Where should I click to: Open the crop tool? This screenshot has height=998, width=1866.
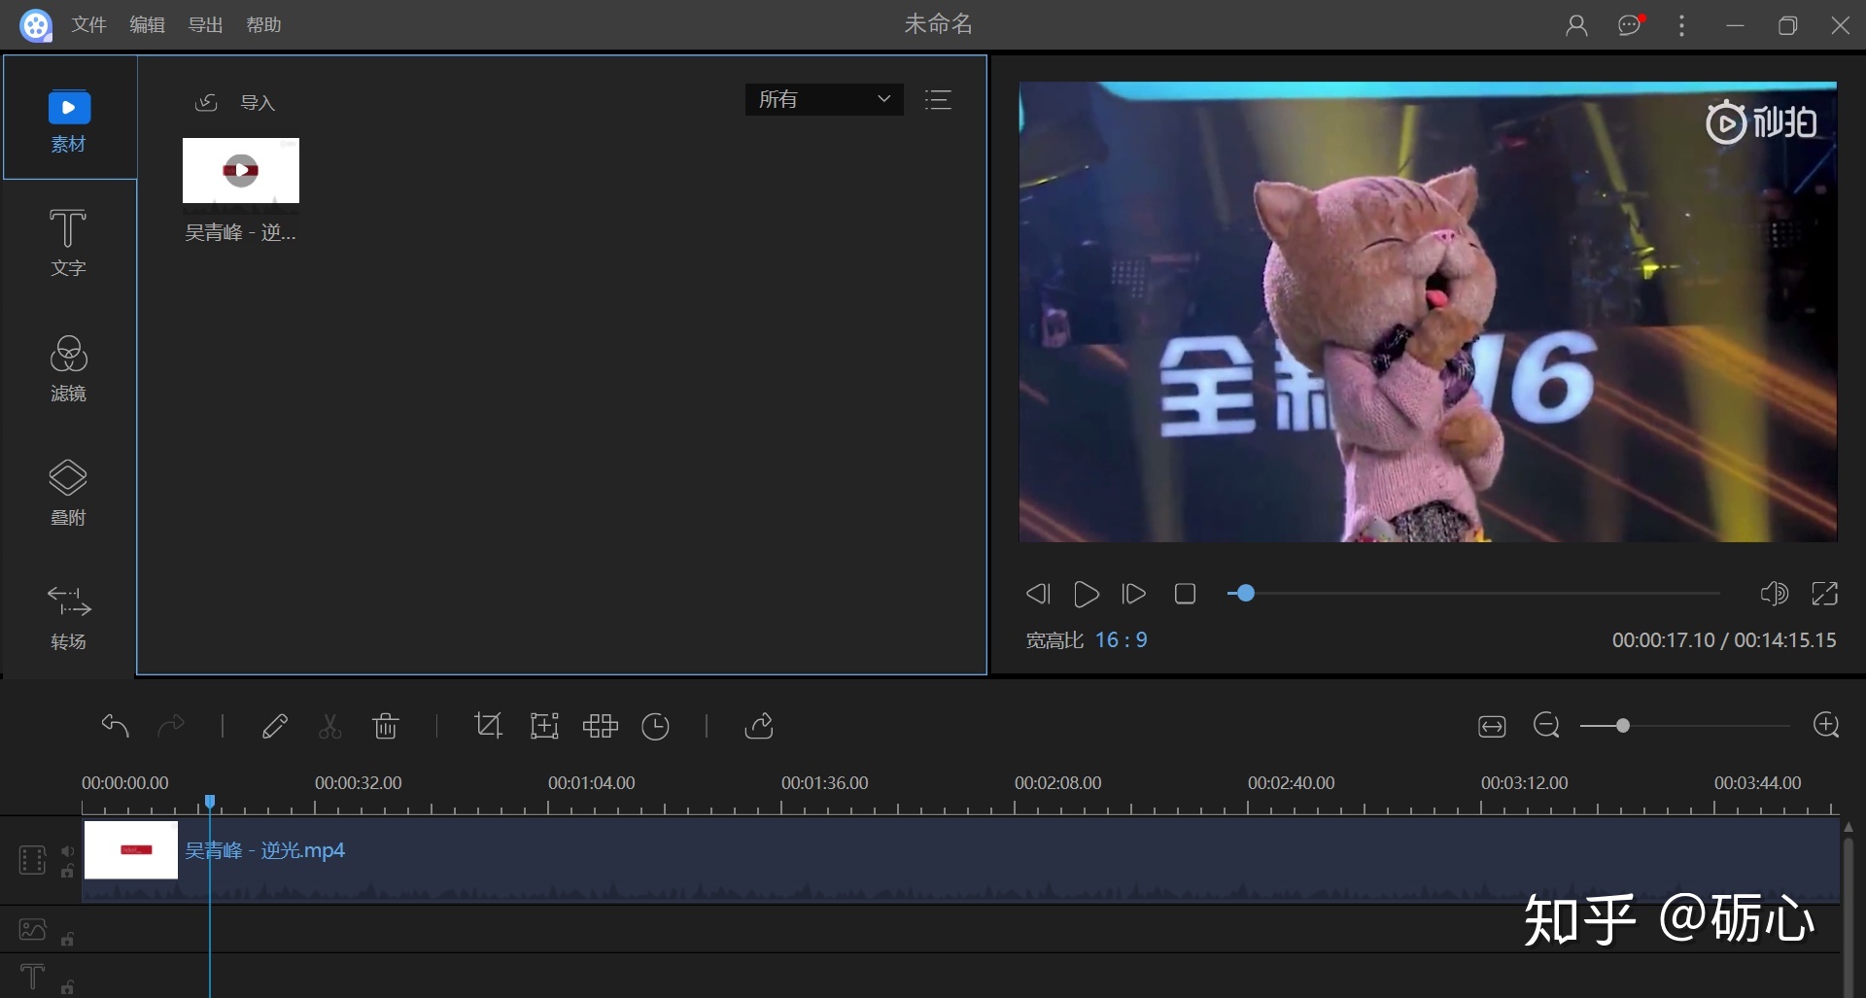488,726
